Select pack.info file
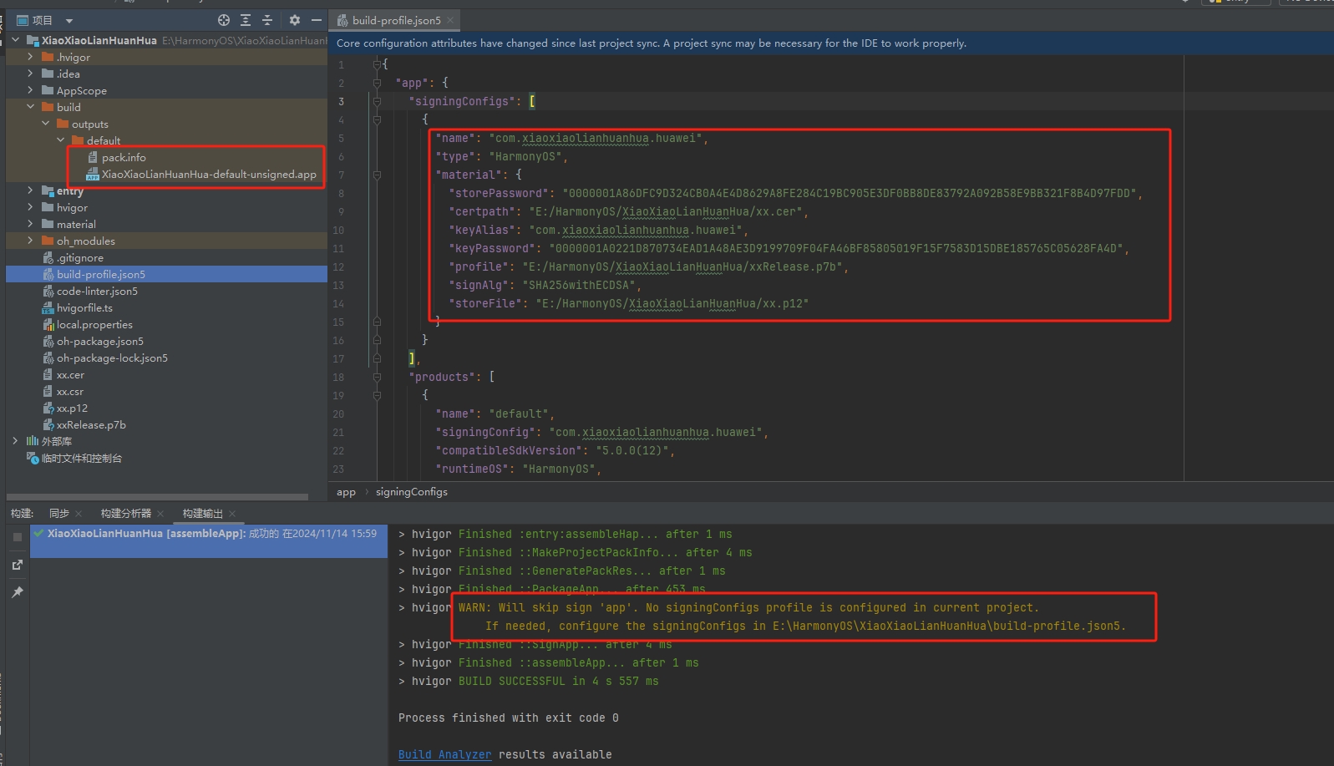1334x766 pixels. coord(124,157)
